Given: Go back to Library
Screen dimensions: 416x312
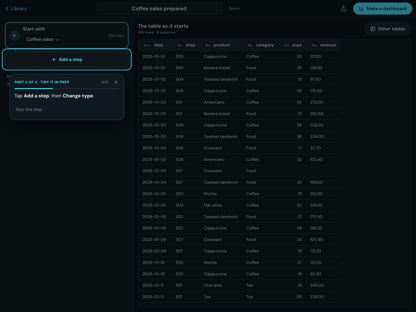Looking at the screenshot, I should point(16,8).
